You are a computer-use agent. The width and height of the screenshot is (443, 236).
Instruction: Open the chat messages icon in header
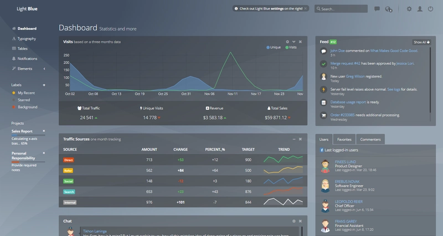(377, 9)
